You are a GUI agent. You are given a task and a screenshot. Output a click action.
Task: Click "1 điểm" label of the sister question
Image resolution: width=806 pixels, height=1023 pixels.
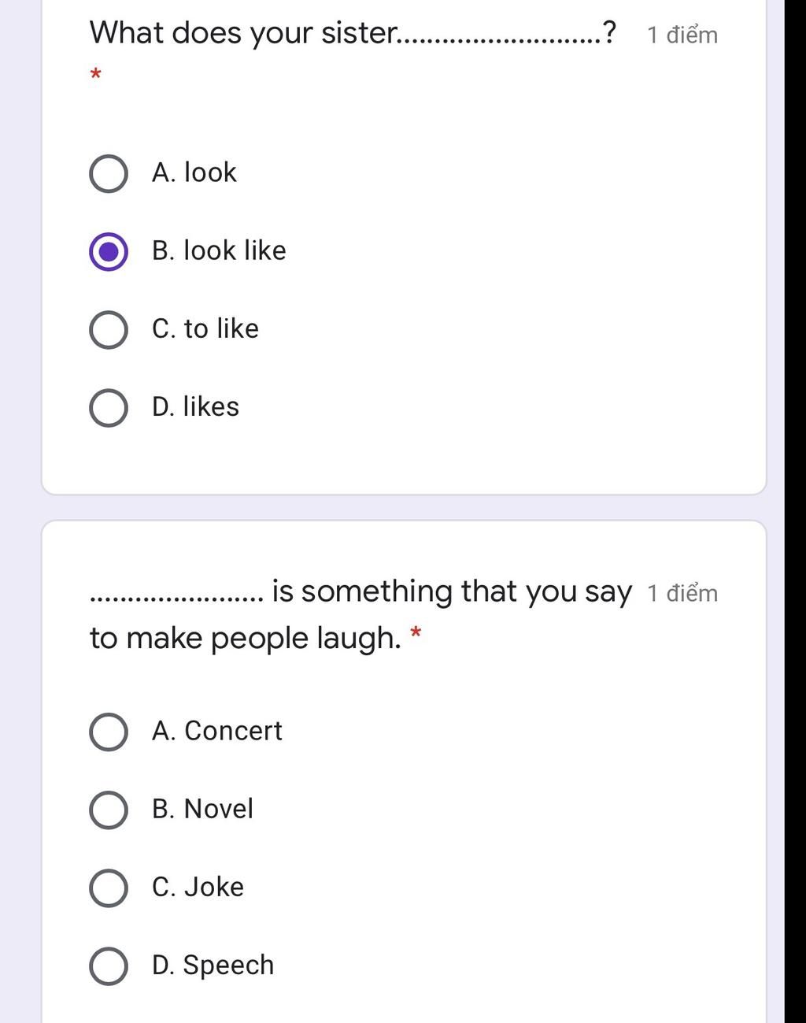682,35
